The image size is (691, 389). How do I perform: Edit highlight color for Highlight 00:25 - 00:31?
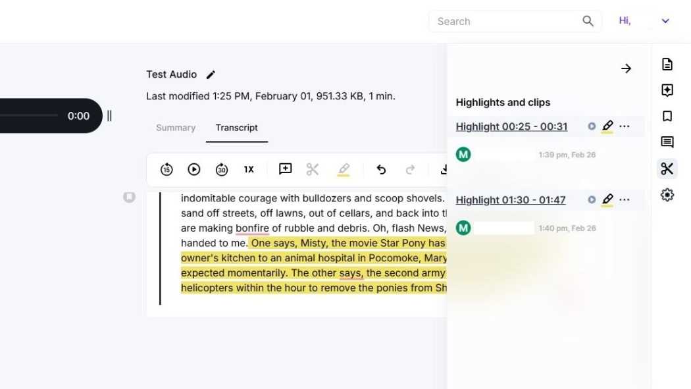click(x=607, y=126)
